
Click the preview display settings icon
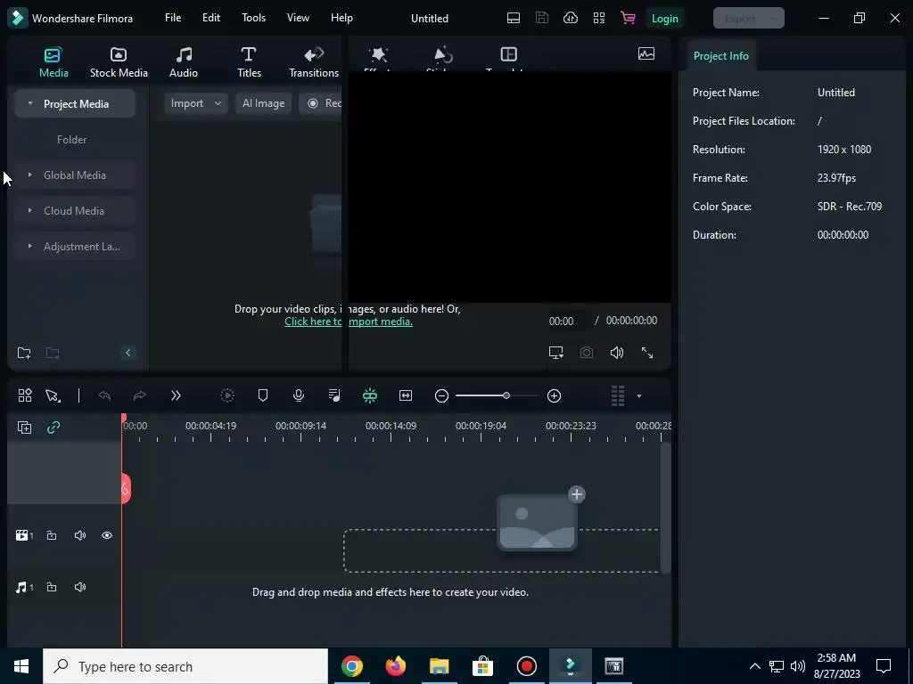coord(556,353)
